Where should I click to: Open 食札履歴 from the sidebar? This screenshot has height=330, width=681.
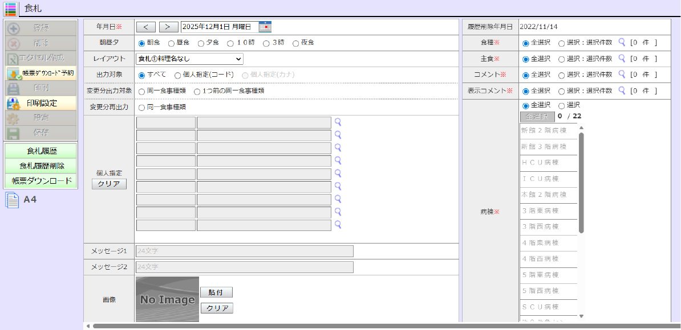(x=40, y=151)
